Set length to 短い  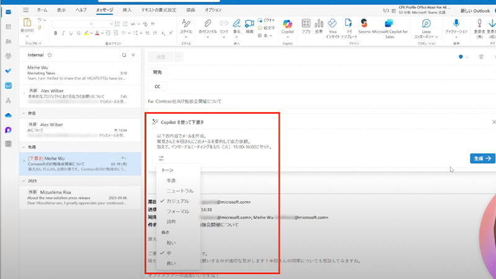click(x=170, y=242)
